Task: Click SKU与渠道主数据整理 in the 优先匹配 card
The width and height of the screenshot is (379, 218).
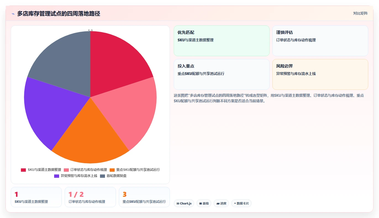Action: pos(196,40)
